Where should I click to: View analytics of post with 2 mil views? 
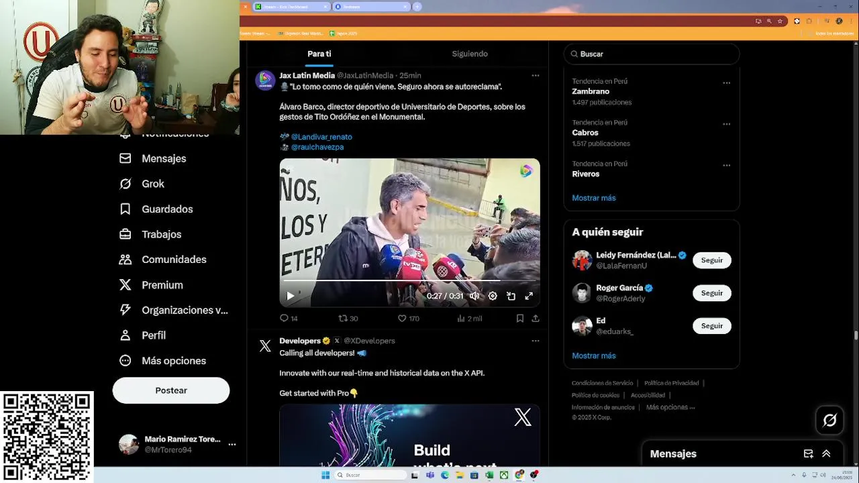pos(469,319)
